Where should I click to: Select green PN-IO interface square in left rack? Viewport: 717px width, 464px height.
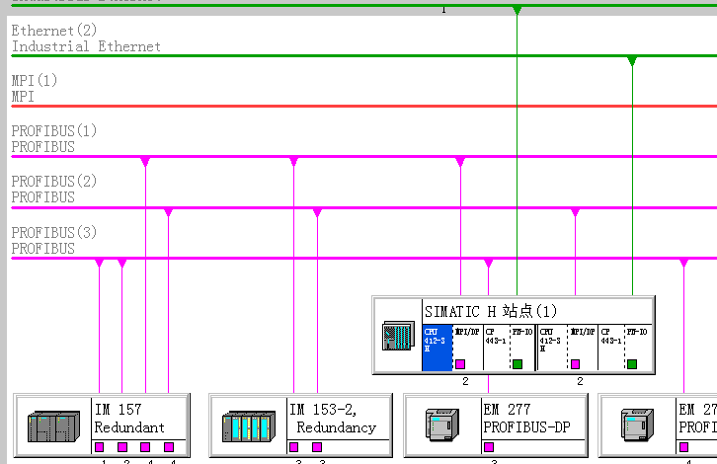[518, 364]
